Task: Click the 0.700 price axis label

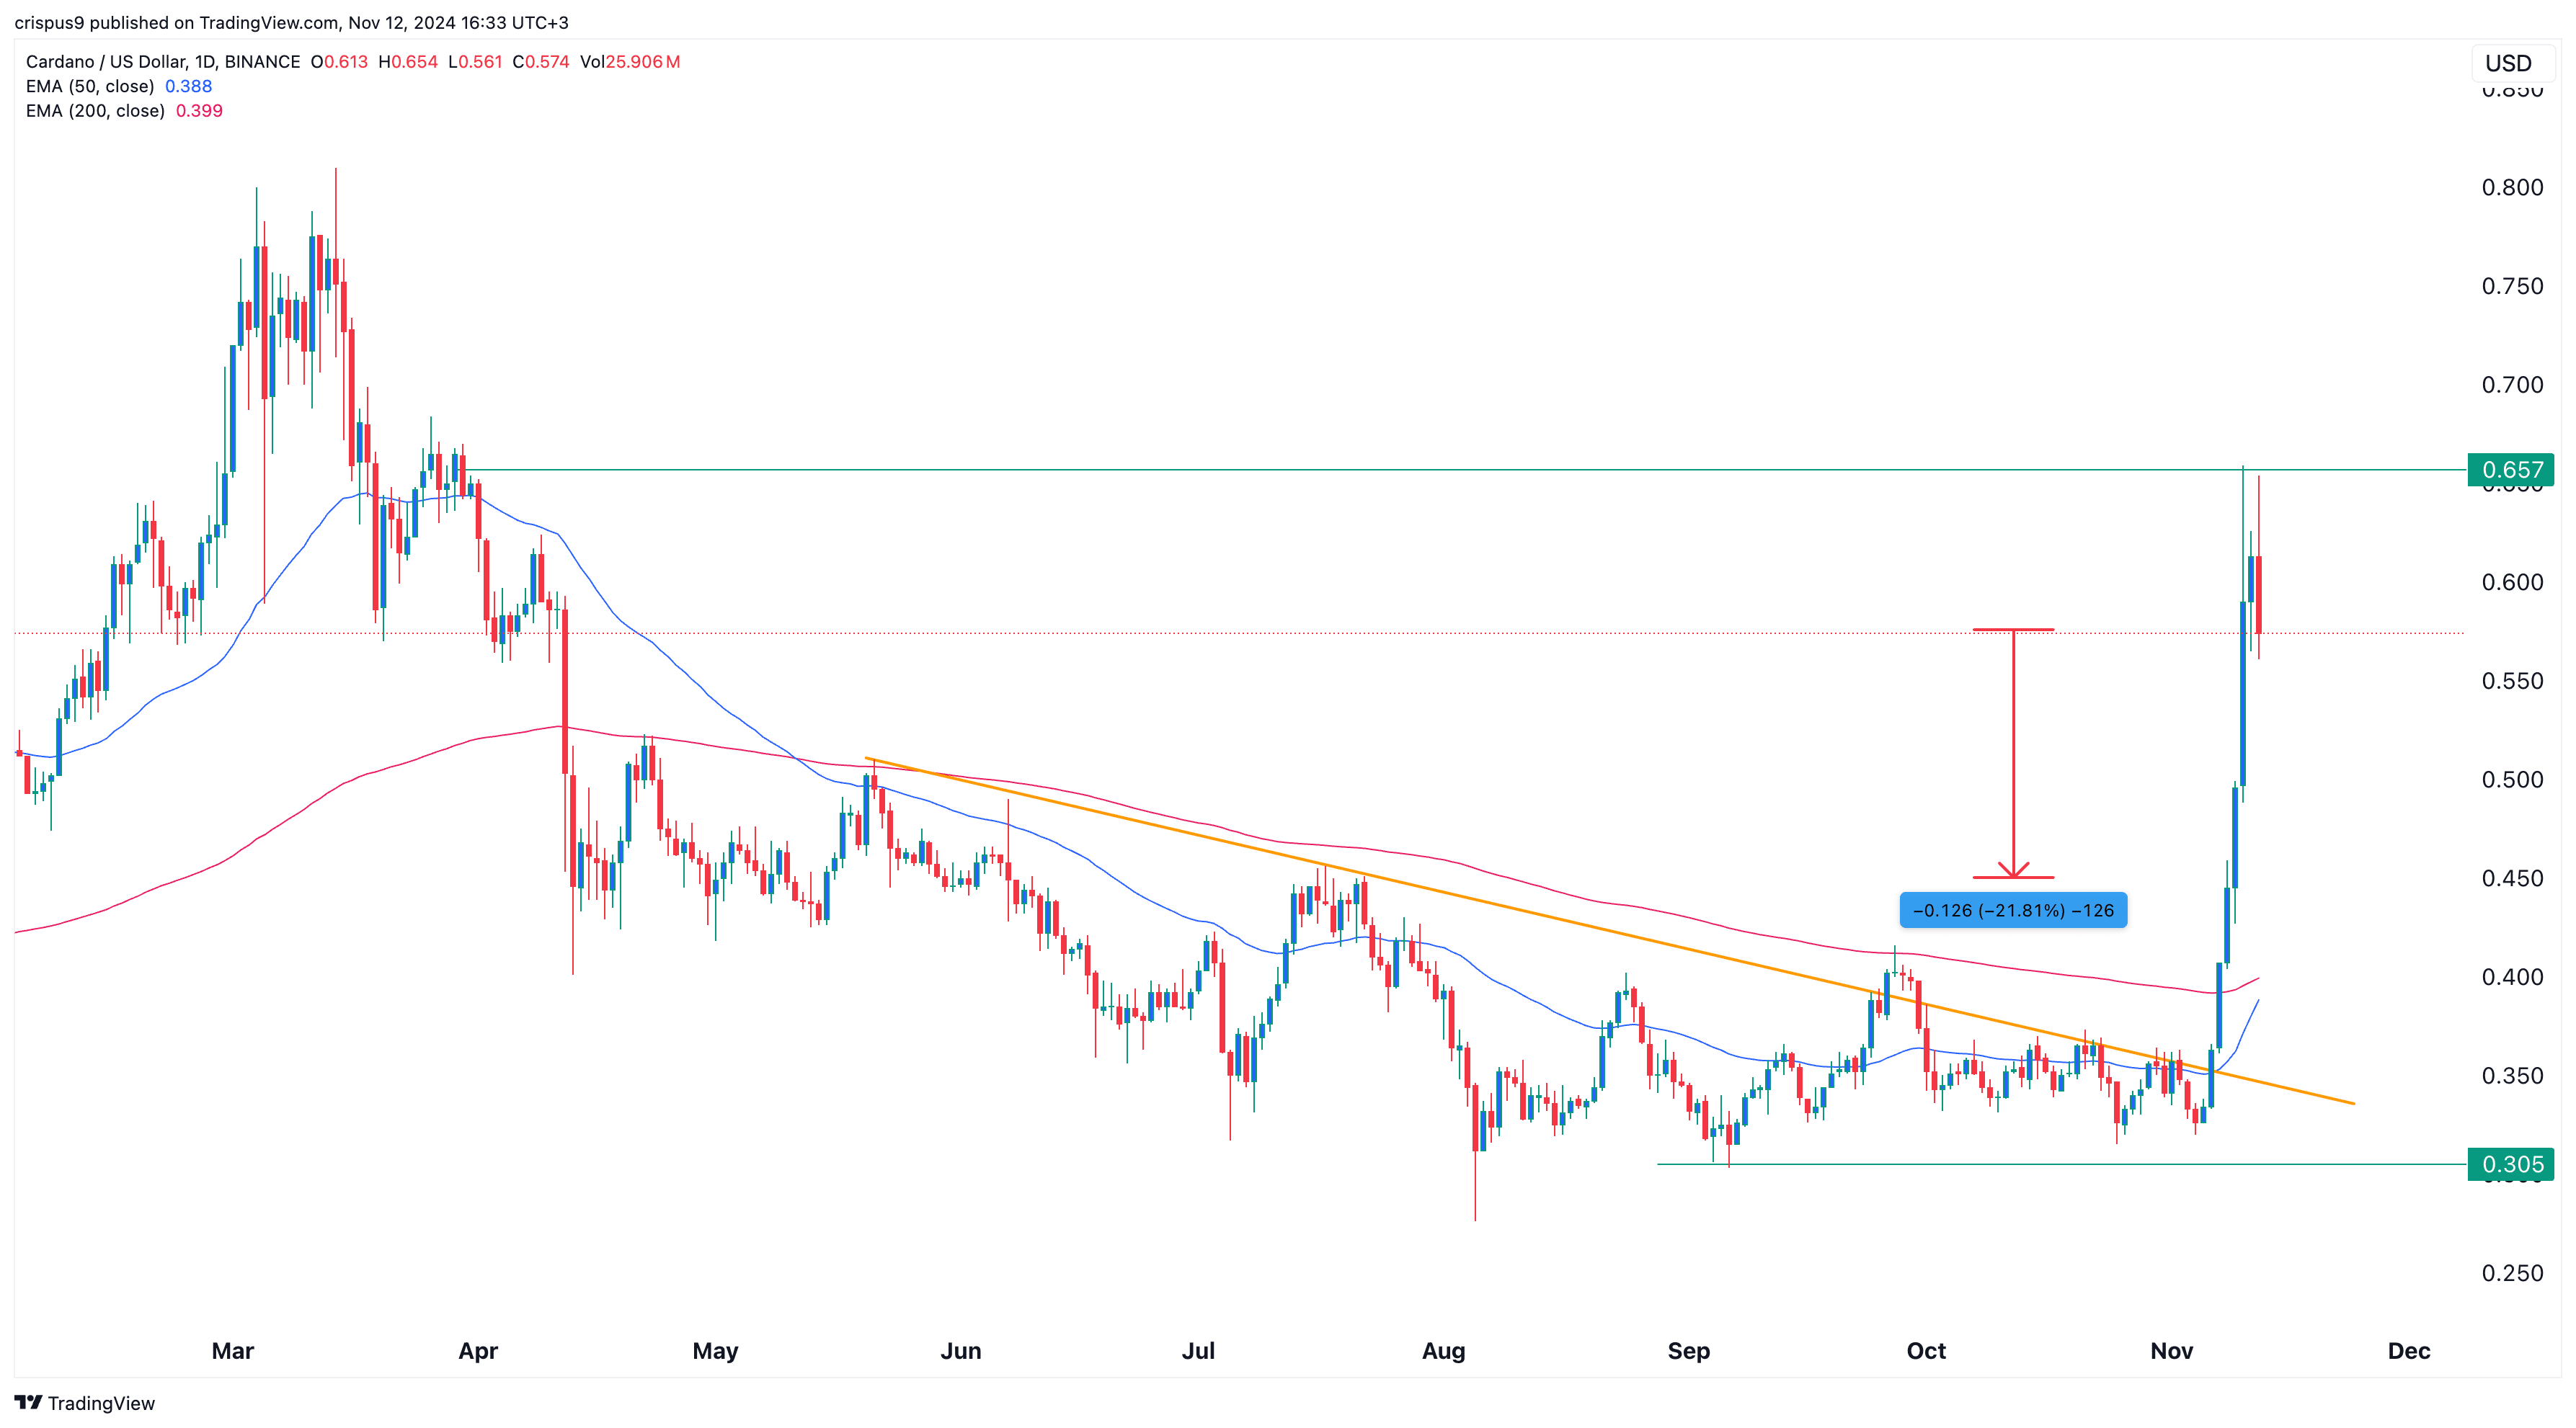Action: click(2512, 385)
